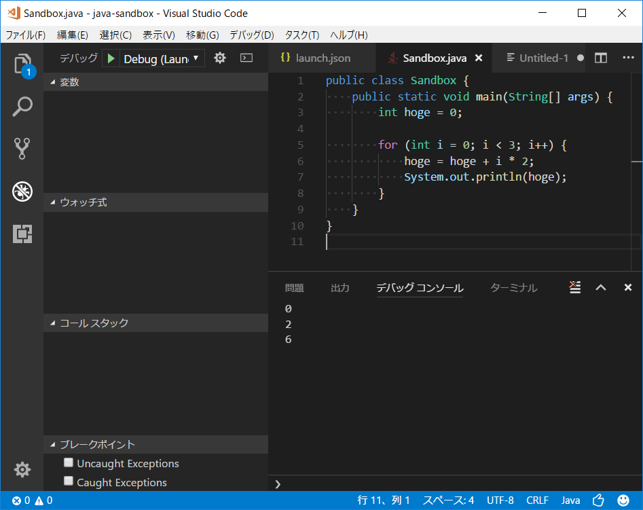The width and height of the screenshot is (643, 510).
Task: Click the 行 11、列 1 cursor position
Action: coord(384,500)
